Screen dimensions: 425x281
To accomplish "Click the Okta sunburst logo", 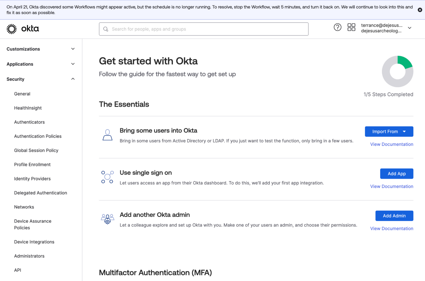I will pos(12,29).
